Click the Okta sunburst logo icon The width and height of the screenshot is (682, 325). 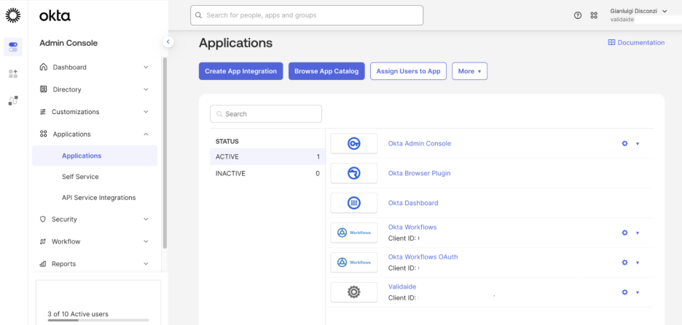pyautogui.click(x=13, y=15)
